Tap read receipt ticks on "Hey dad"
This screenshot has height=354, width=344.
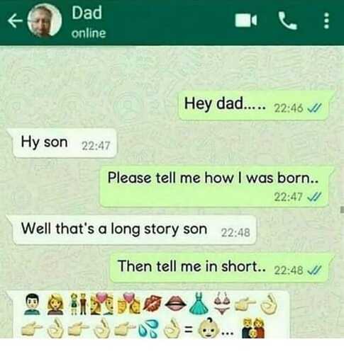[314, 108]
